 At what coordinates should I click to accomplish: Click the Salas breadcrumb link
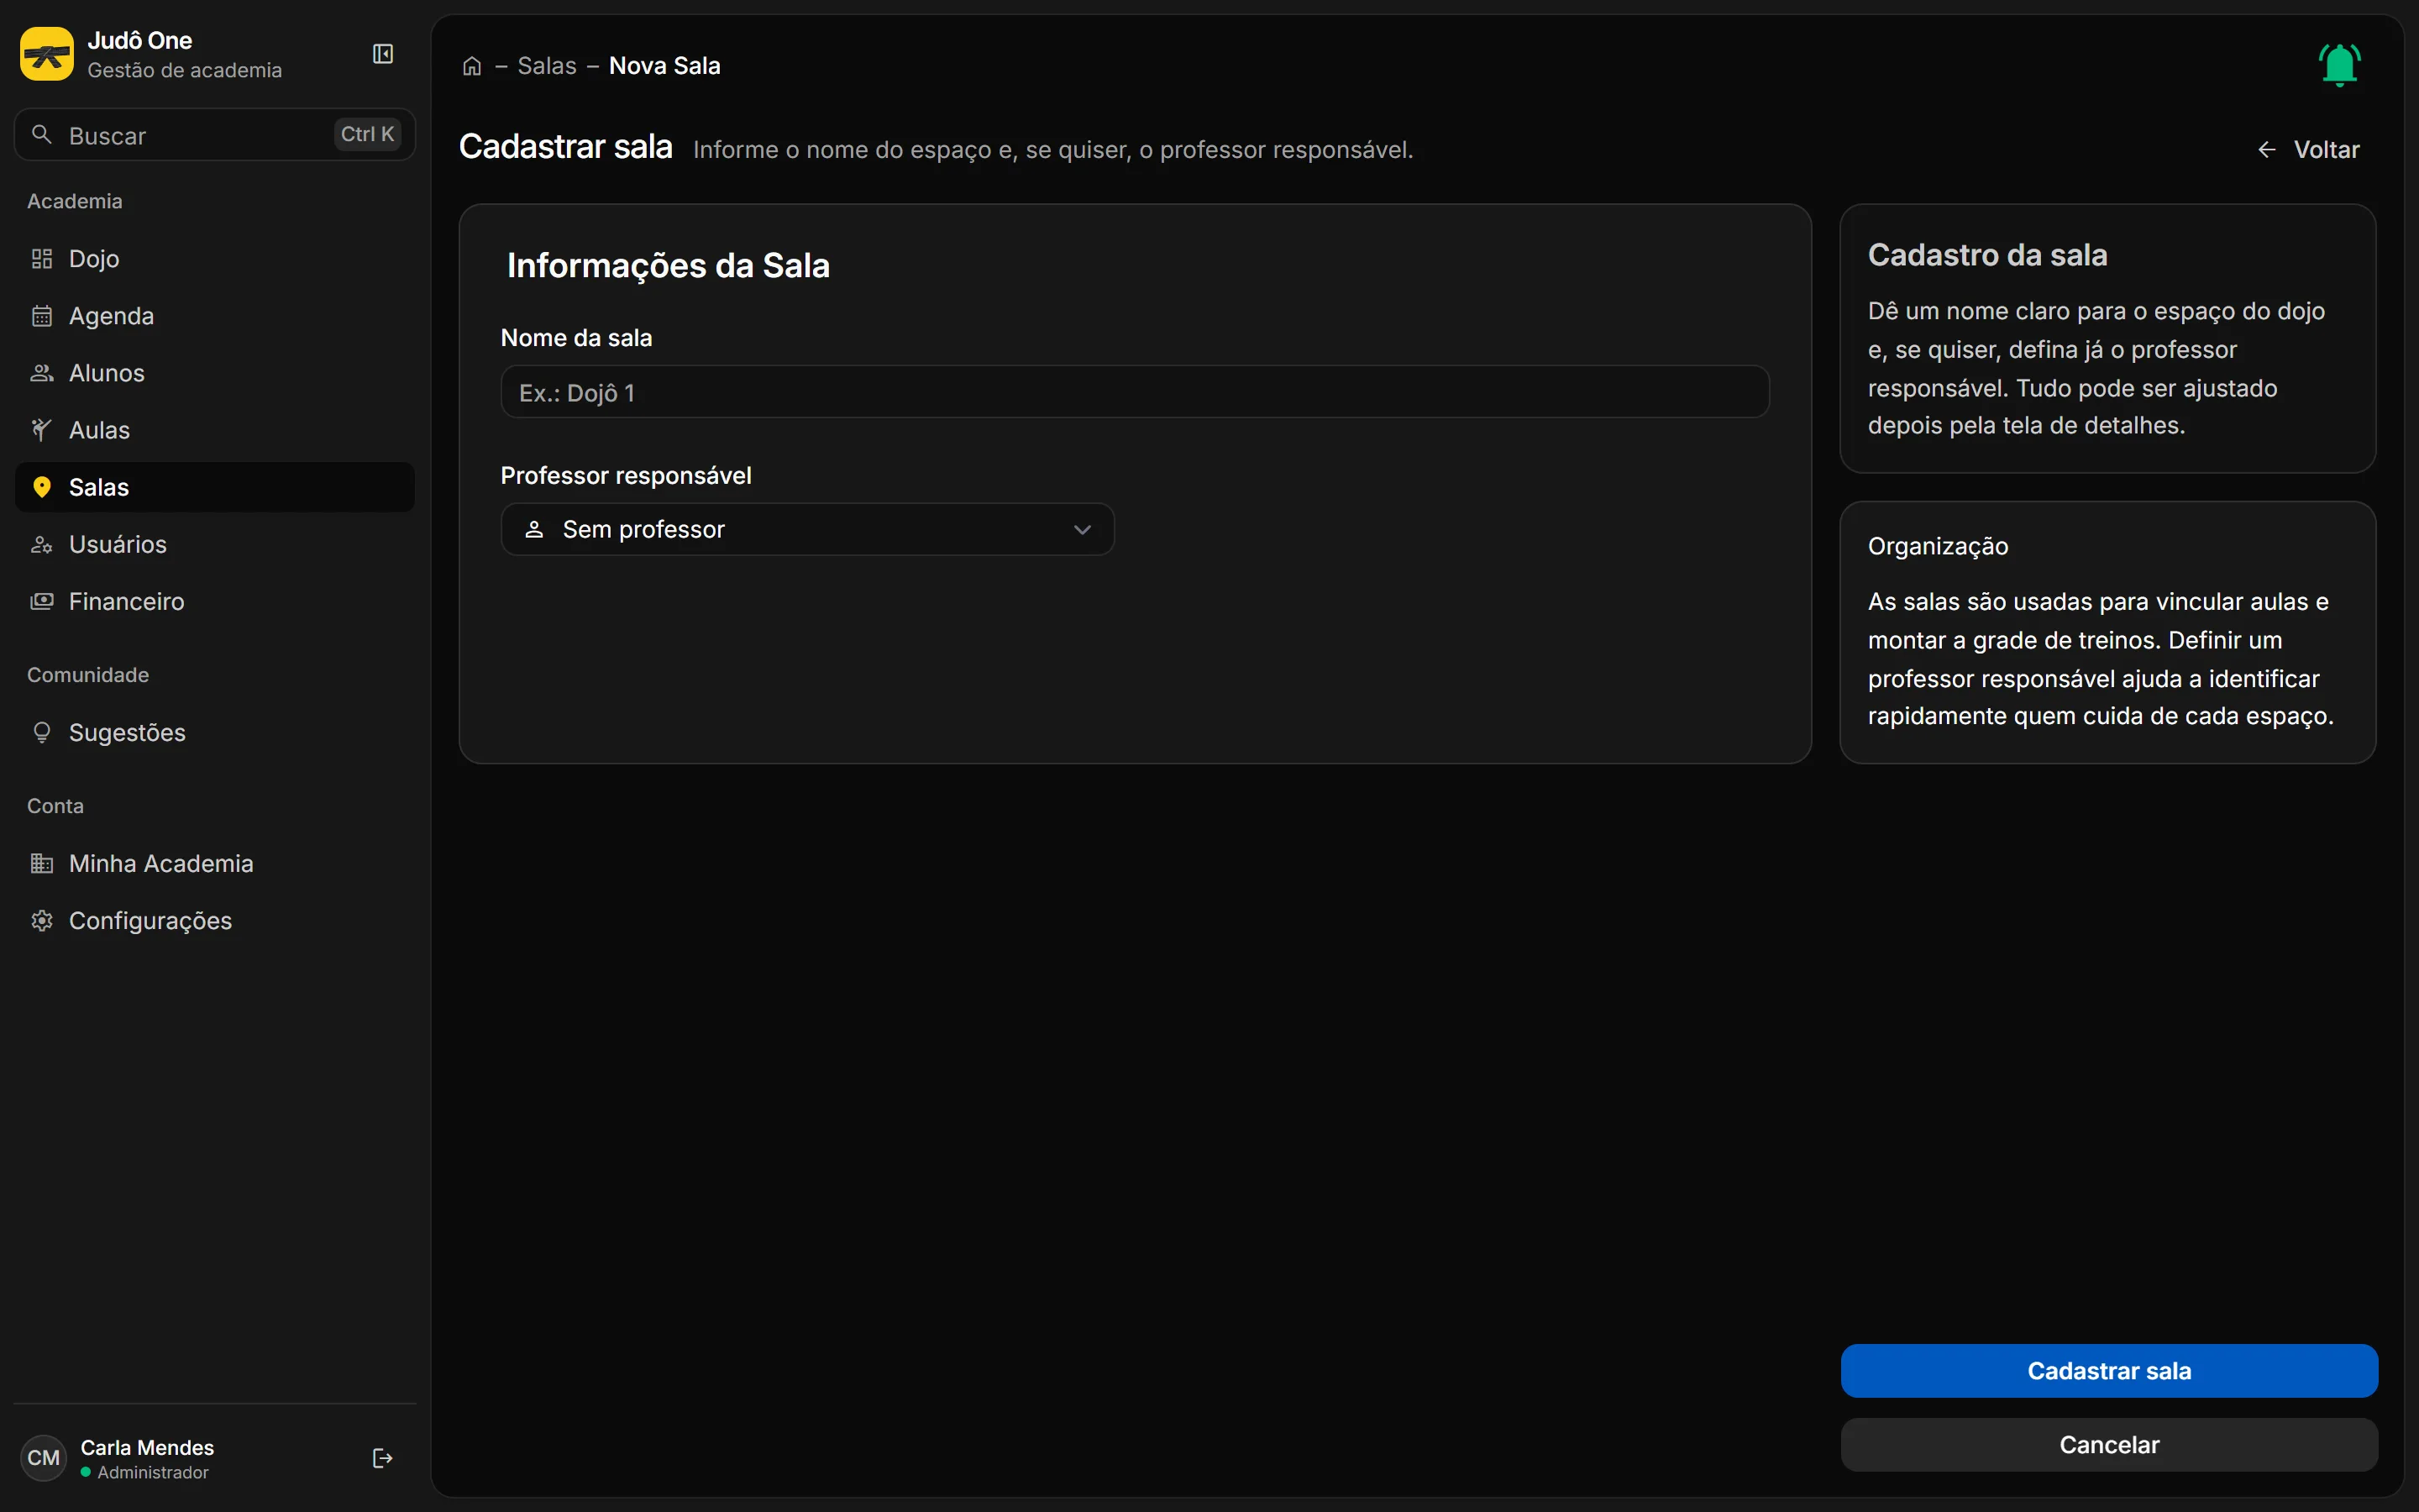tap(547, 66)
